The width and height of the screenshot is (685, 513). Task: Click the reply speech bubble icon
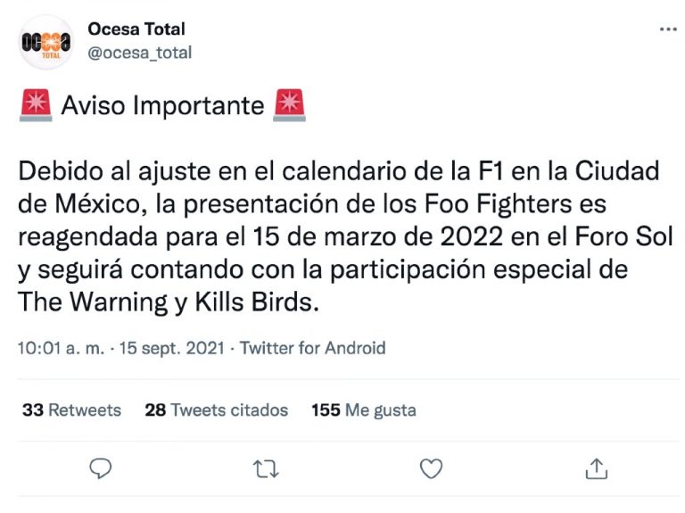(x=101, y=468)
